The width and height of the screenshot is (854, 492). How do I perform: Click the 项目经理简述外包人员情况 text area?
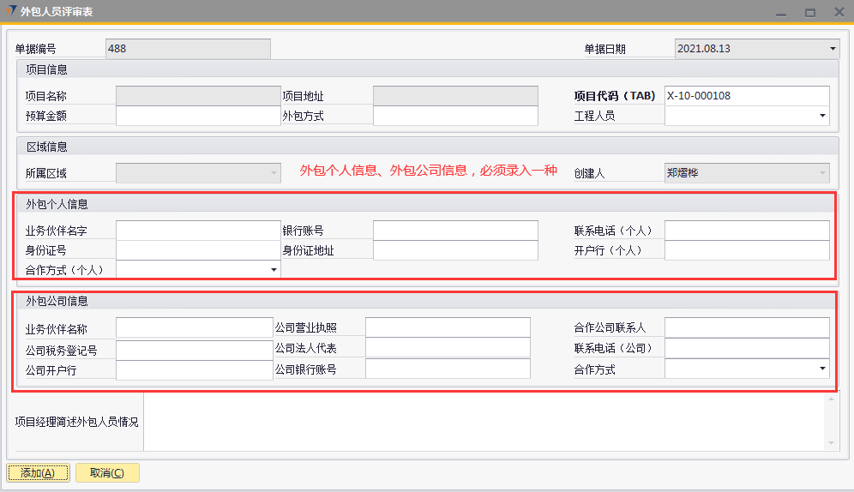coord(480,421)
